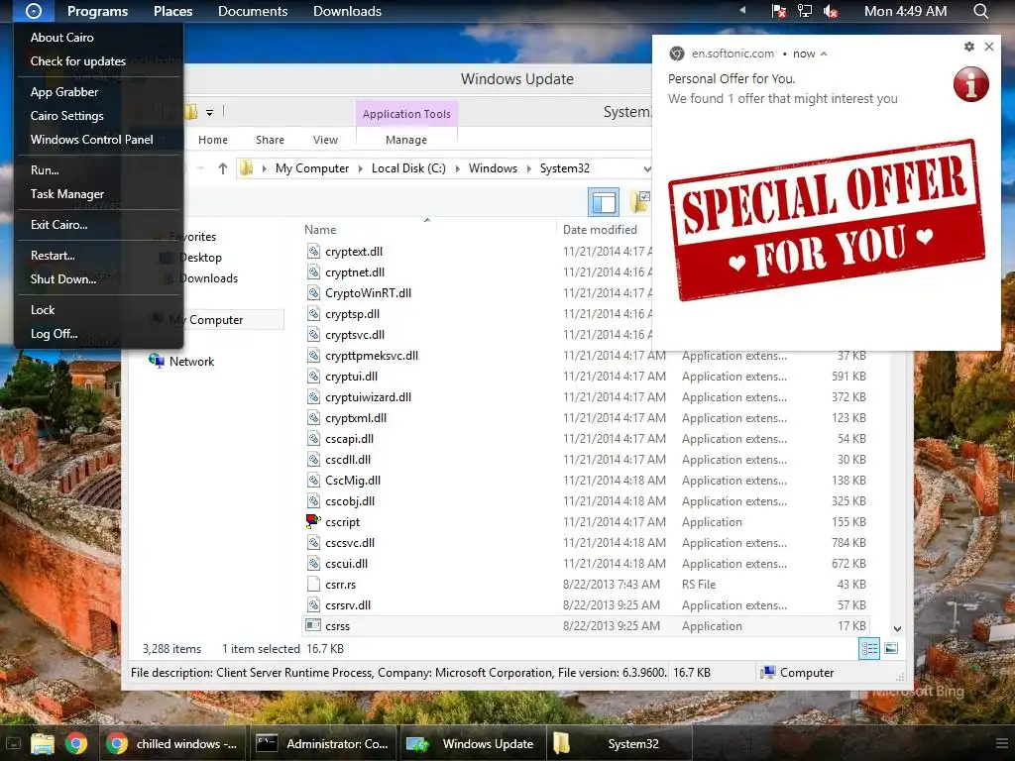Open the Documents menu

[x=253, y=11]
